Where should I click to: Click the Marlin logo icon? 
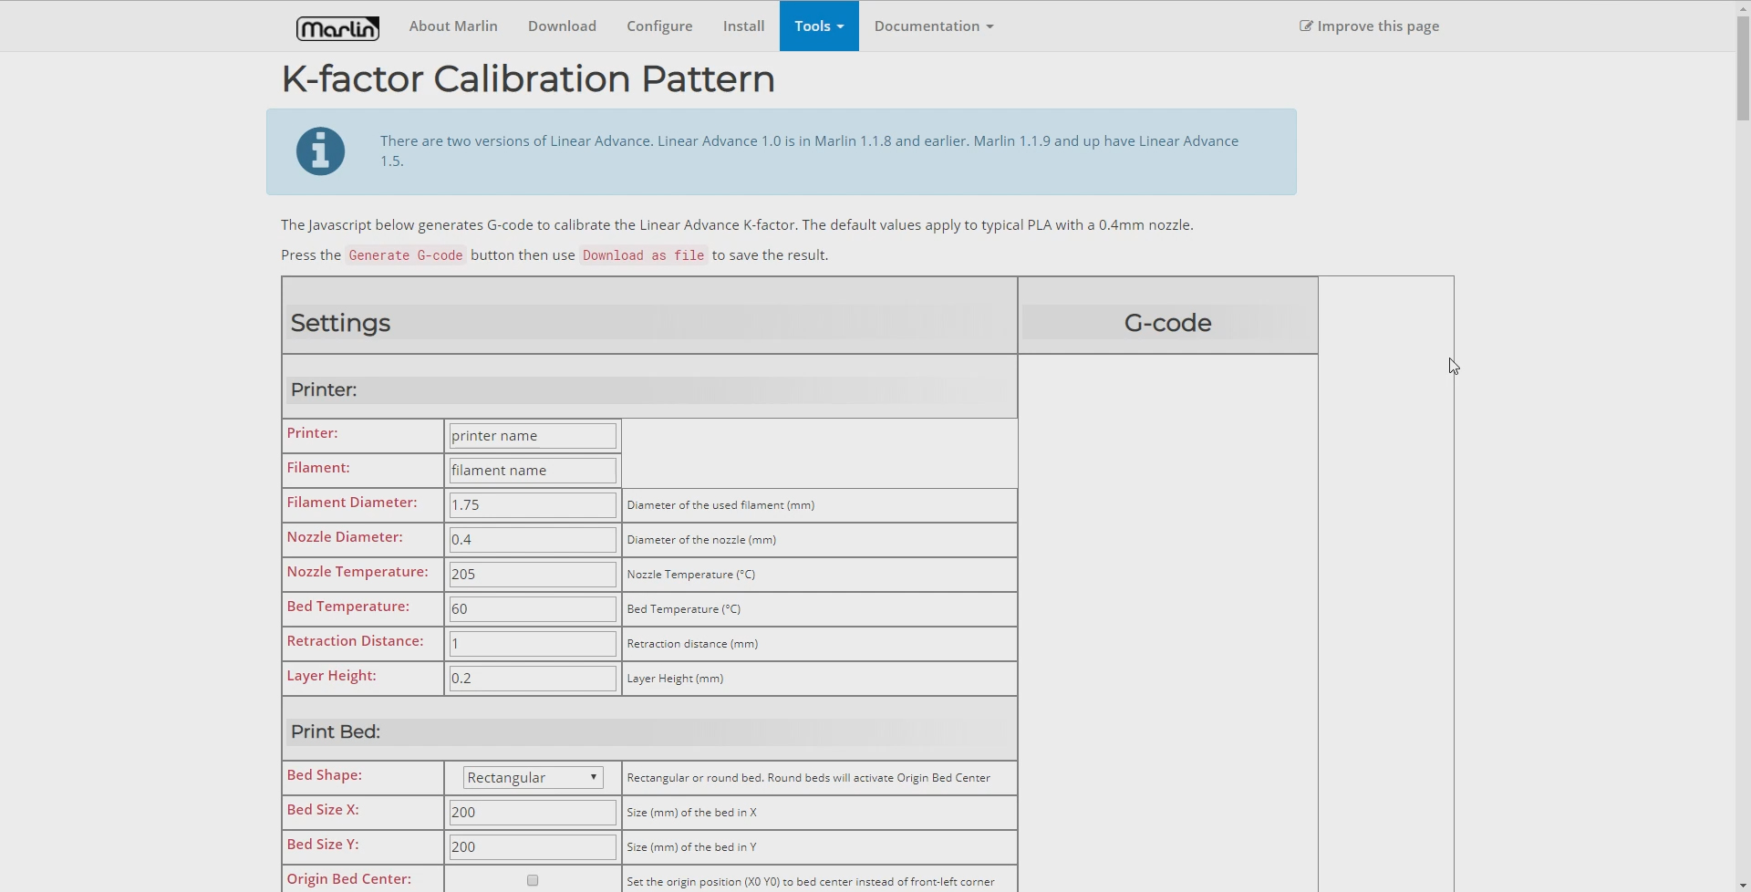337,27
